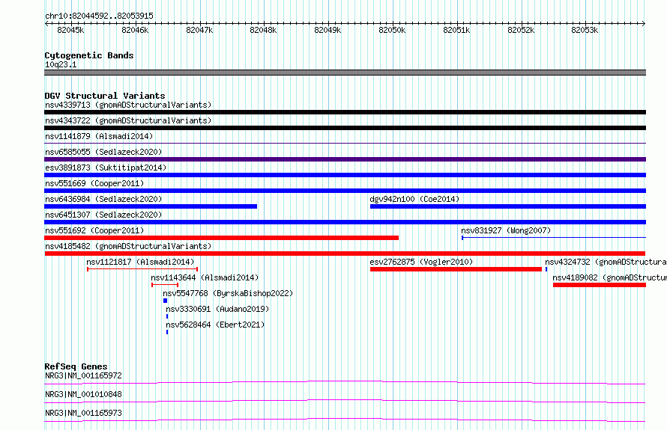Open variant label nsv6585055 (Sedlazeck2020)

pyautogui.click(x=103, y=152)
